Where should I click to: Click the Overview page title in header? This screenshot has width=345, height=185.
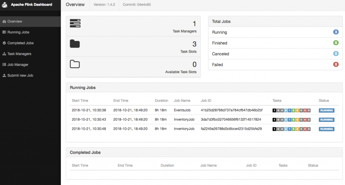[75, 5]
